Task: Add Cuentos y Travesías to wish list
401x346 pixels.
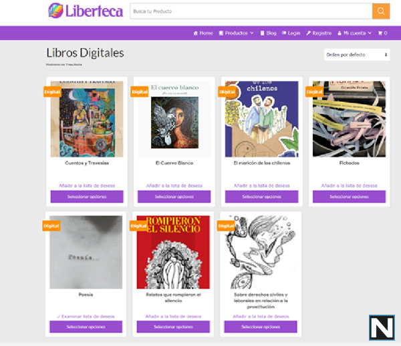Action: (87, 185)
